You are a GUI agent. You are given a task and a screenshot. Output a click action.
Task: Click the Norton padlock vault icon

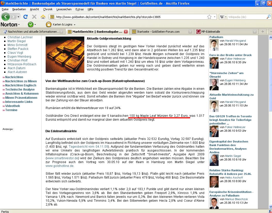pos(49,24)
